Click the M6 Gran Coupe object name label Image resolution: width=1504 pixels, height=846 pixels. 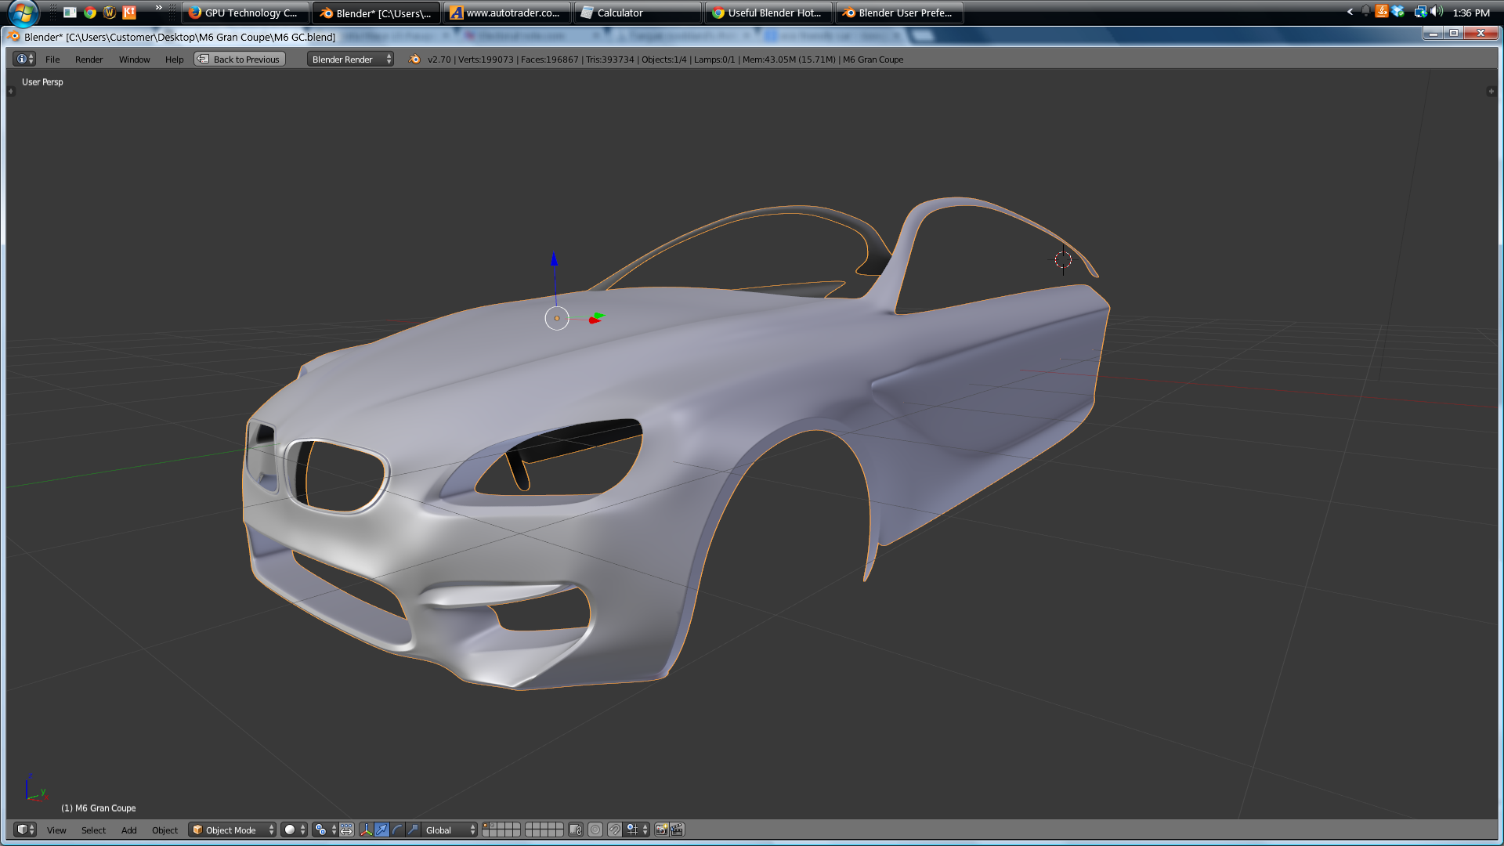99,808
